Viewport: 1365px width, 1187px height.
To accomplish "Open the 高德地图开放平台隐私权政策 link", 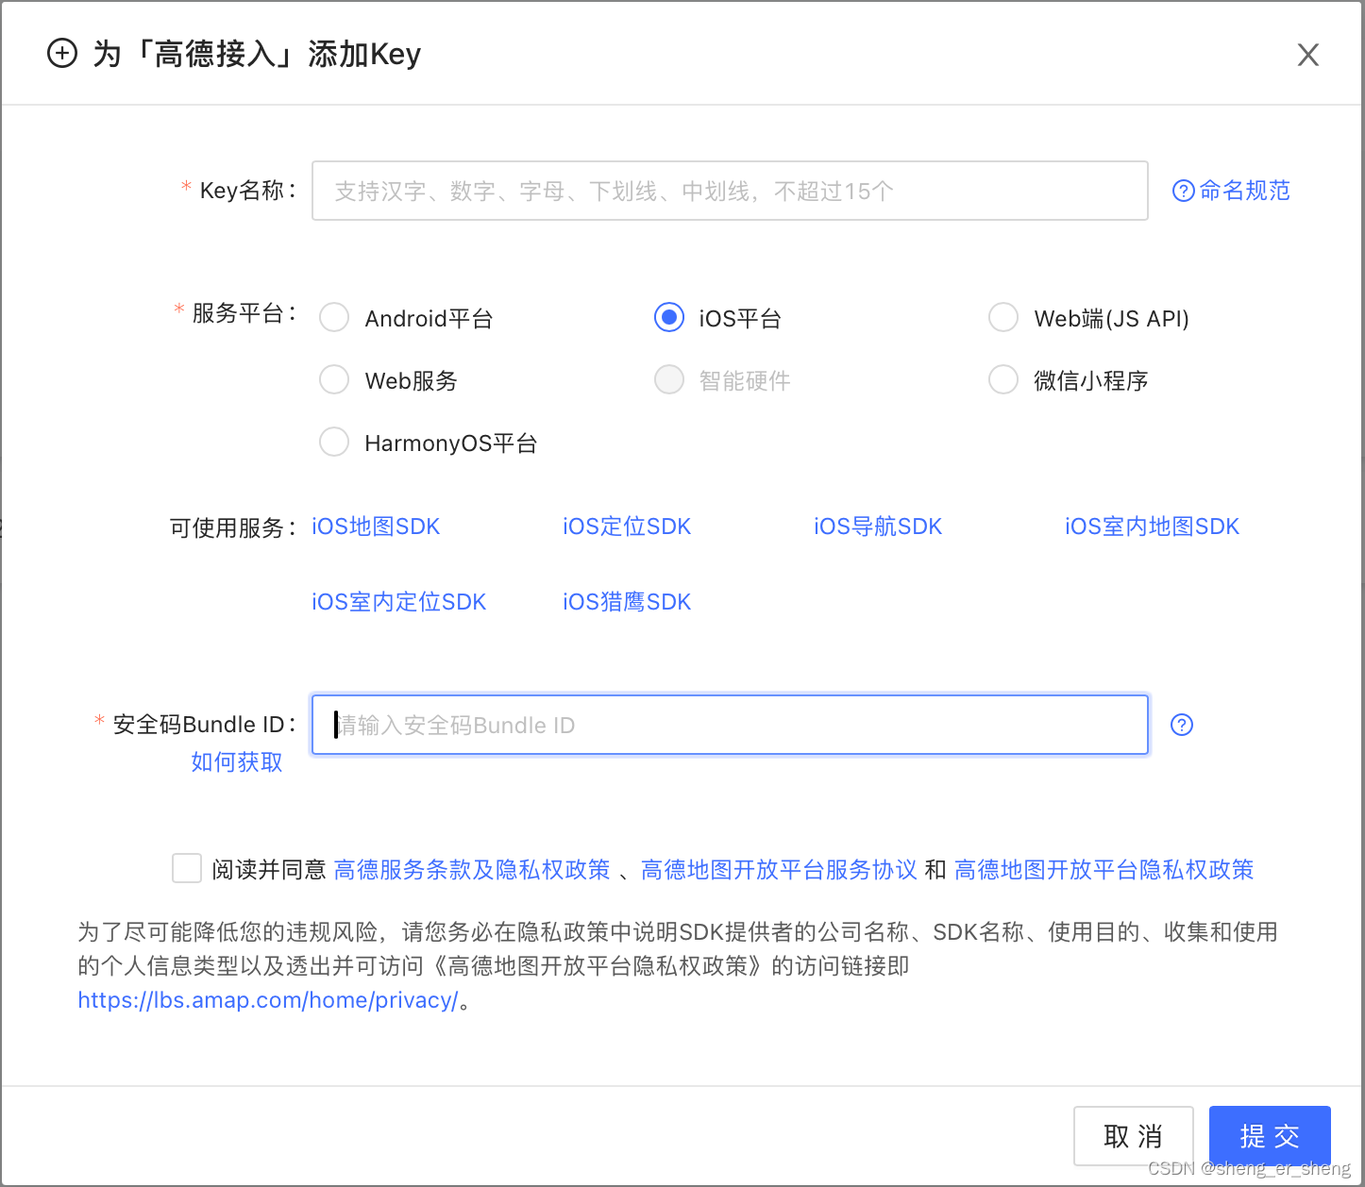I will point(1104,870).
